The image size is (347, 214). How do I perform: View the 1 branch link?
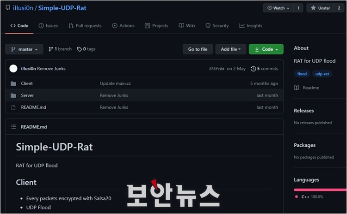[60, 49]
